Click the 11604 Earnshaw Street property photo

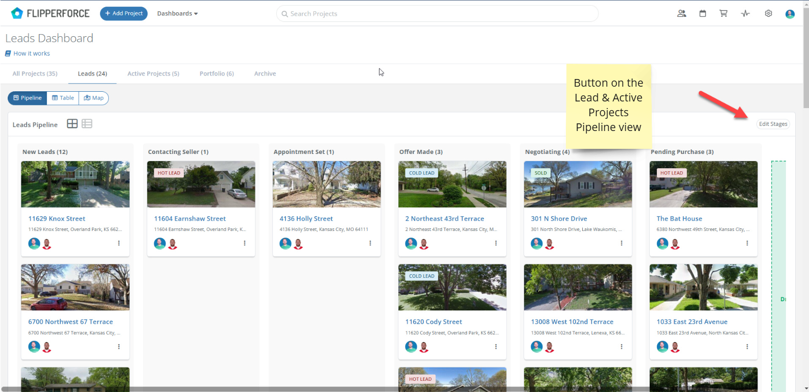(x=201, y=184)
